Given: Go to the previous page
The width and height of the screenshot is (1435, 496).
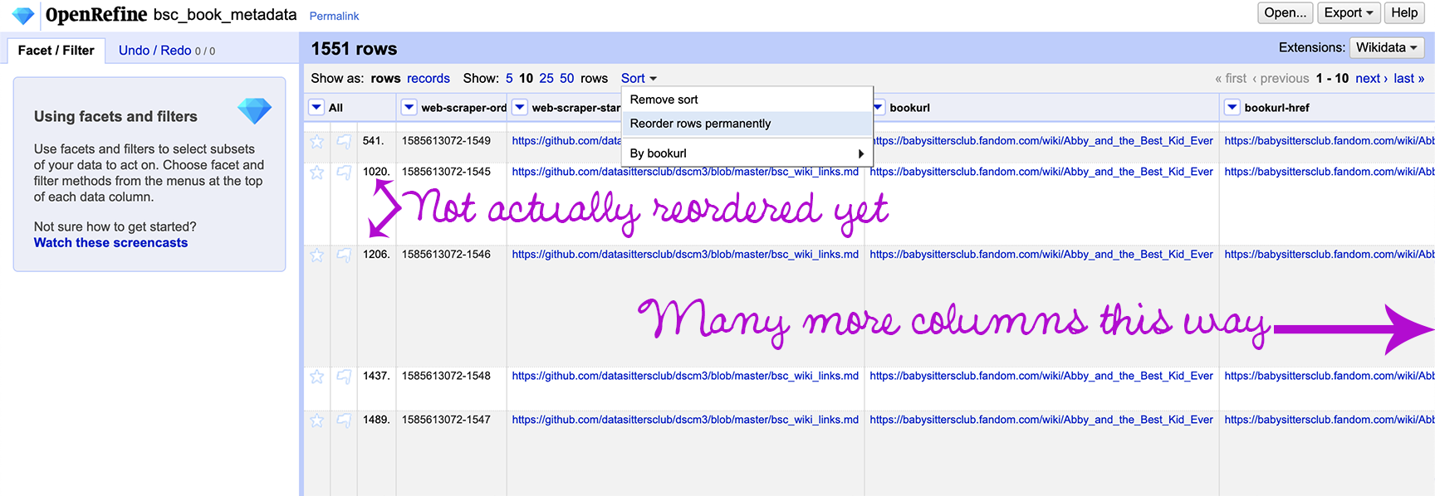Looking at the screenshot, I should (1281, 78).
